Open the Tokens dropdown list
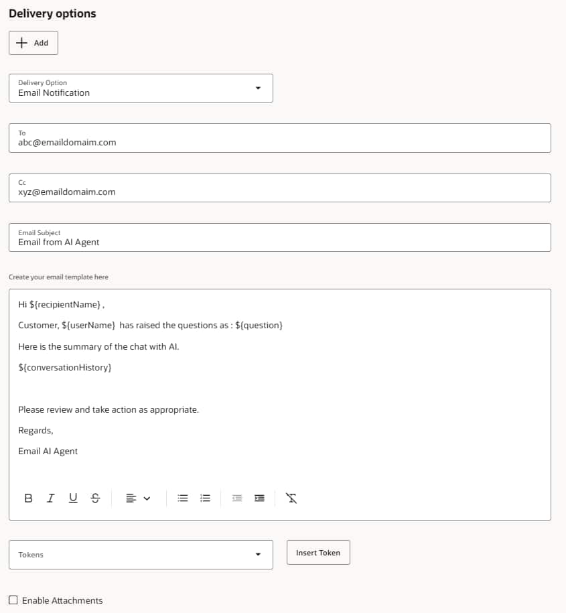The image size is (566, 613). click(x=258, y=555)
